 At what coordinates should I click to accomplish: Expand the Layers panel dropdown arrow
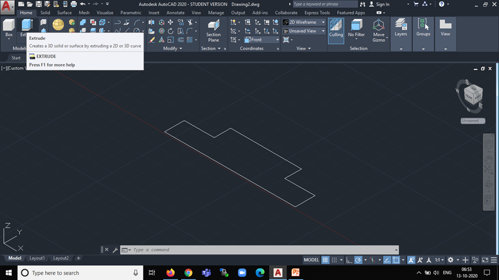click(x=401, y=49)
